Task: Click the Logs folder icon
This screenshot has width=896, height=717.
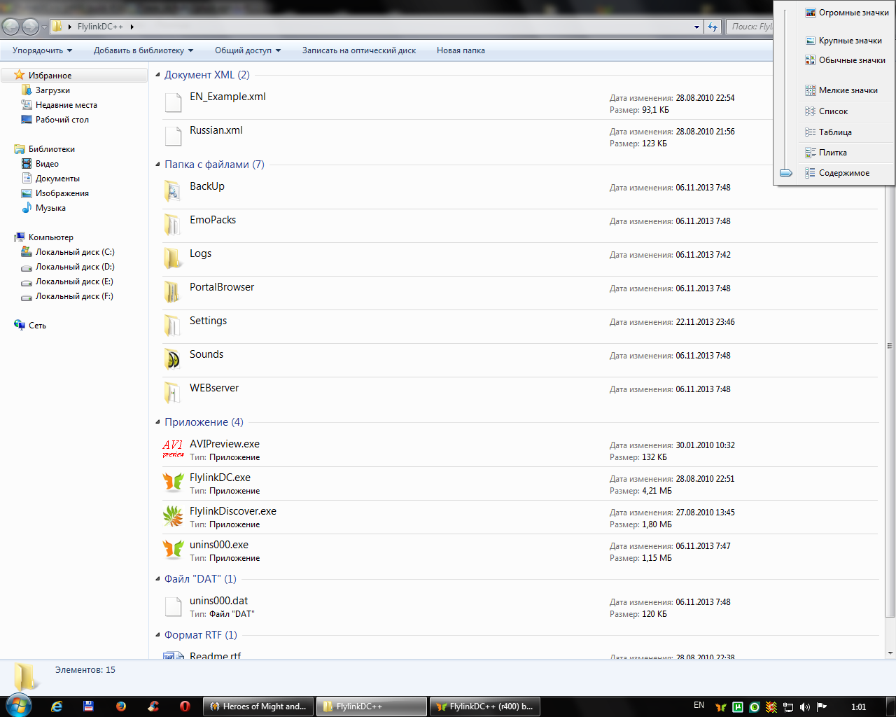Action: point(172,258)
